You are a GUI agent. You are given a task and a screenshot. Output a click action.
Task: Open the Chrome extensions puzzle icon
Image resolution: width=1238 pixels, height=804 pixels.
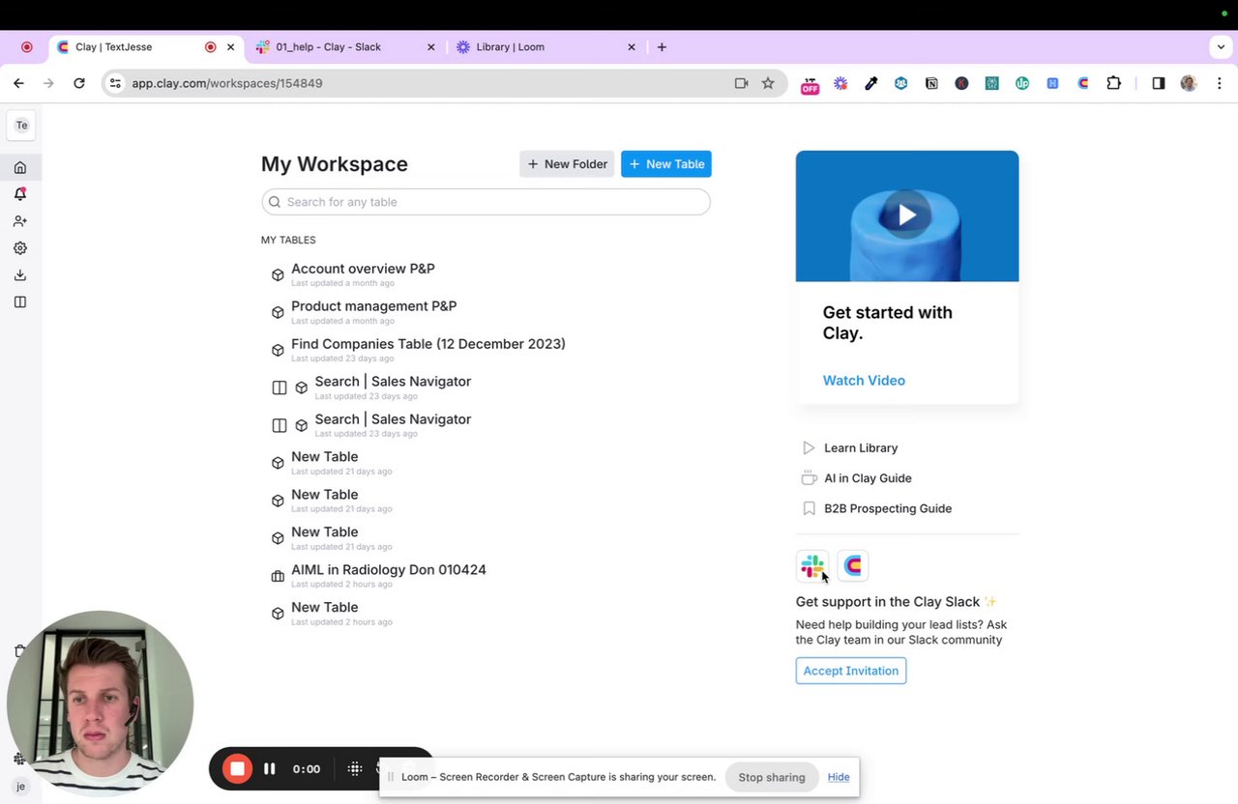tap(1114, 84)
